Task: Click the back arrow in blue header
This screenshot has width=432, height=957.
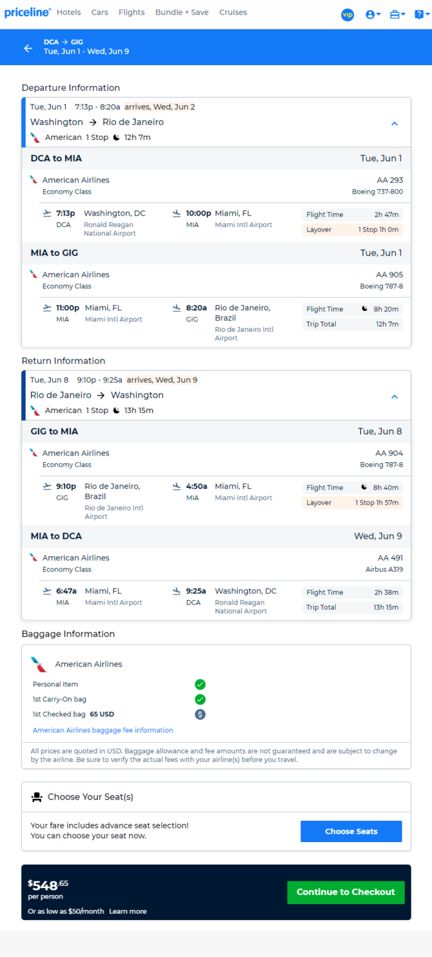Action: coord(28,48)
